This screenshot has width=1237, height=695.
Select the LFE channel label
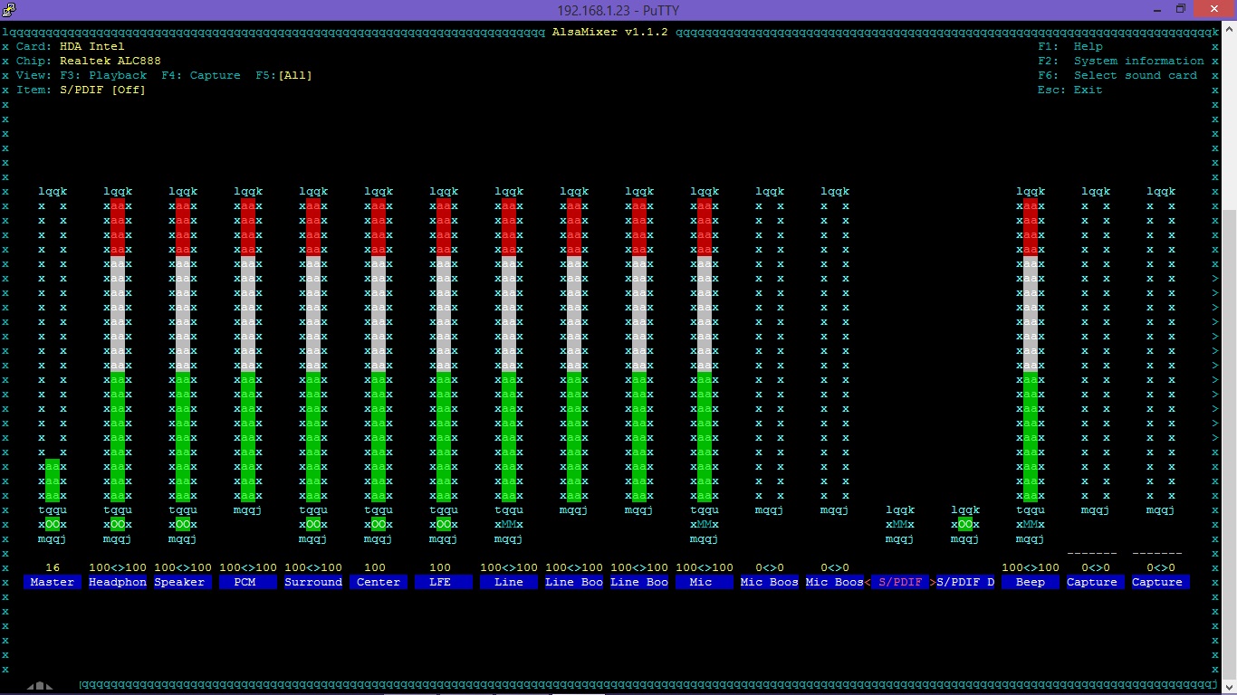pos(444,582)
